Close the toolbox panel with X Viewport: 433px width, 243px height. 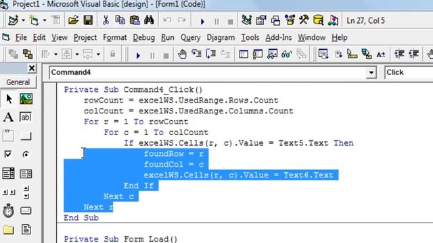32,68
